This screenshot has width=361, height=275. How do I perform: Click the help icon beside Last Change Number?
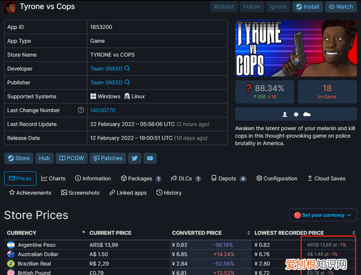(81, 110)
